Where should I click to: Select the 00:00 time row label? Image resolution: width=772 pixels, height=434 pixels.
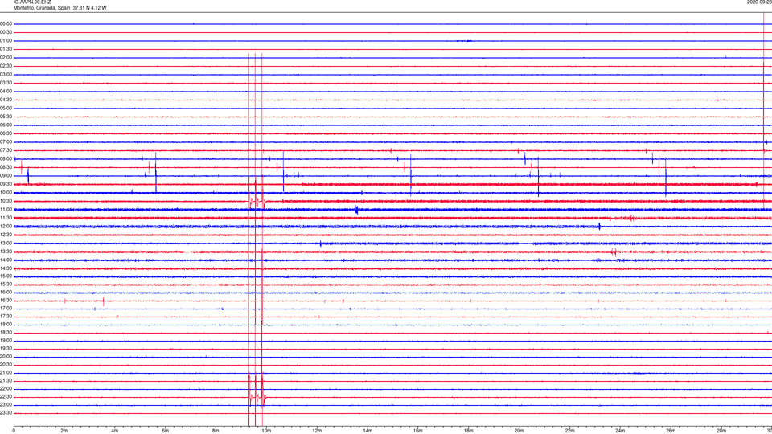6,23
